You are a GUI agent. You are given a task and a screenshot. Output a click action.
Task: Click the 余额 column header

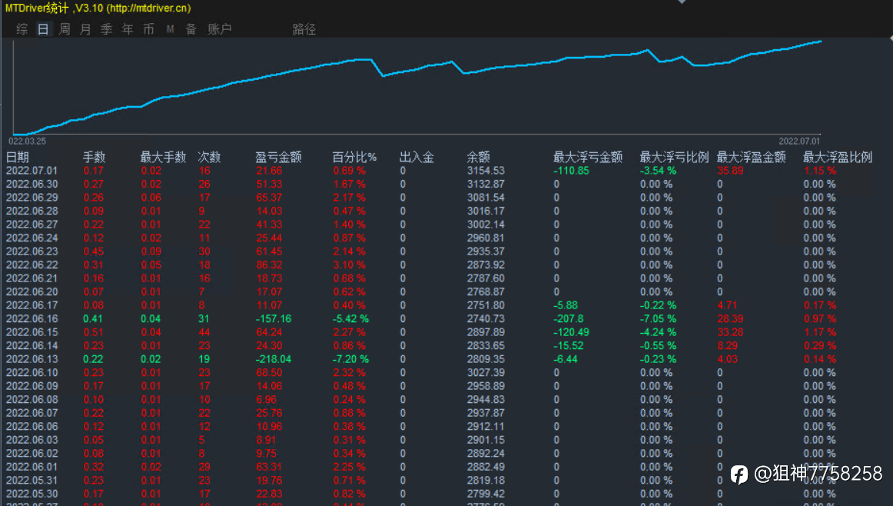pyautogui.click(x=478, y=158)
